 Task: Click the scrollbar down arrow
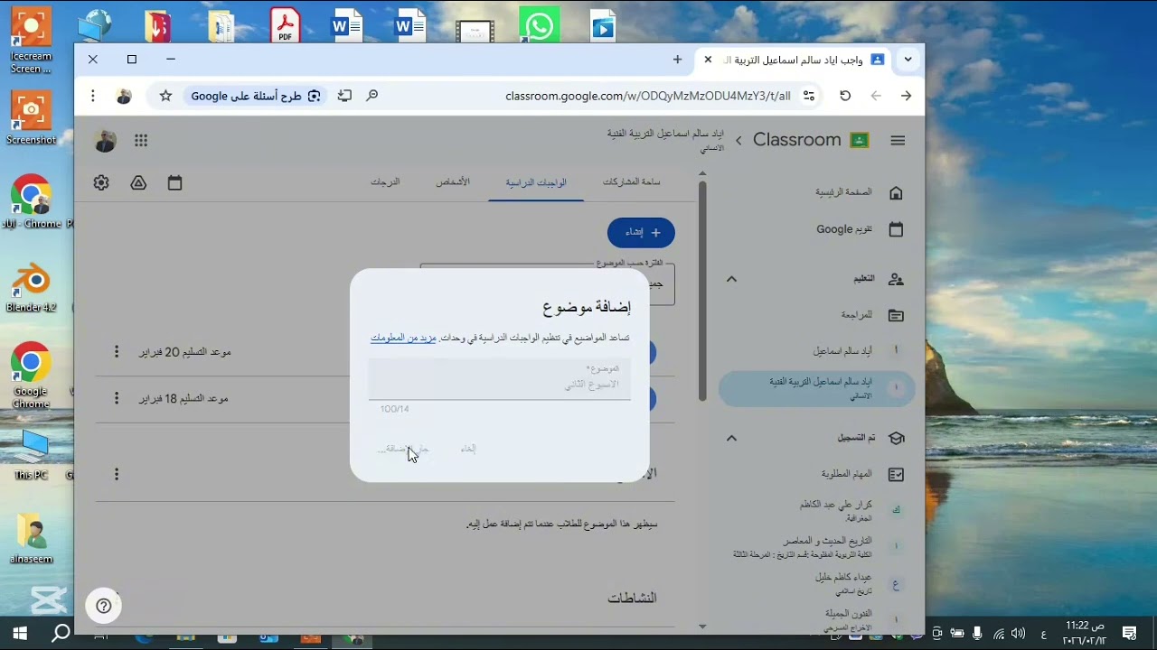702,626
